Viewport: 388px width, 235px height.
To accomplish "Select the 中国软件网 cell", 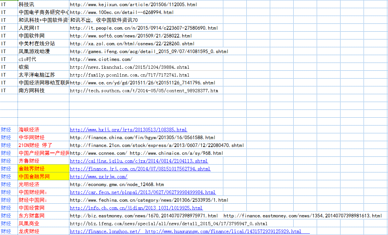I will (x=44, y=36).
